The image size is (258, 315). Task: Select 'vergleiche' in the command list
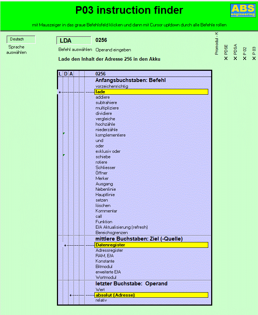click(105, 119)
